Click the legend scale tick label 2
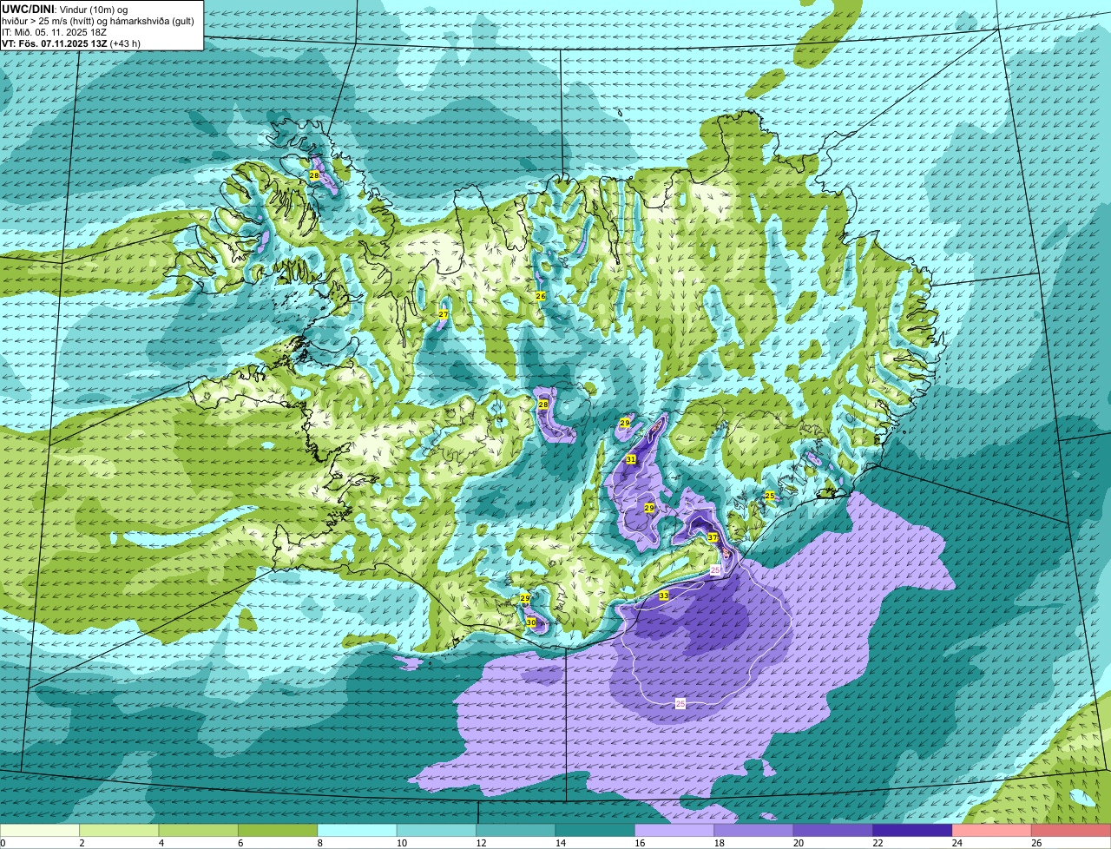The height and width of the screenshot is (849, 1111). pos(82,843)
